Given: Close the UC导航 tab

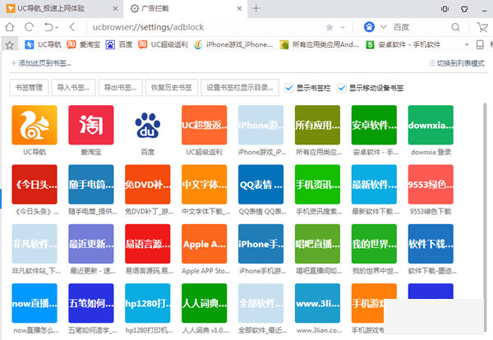Looking at the screenshot, I should [x=115, y=9].
